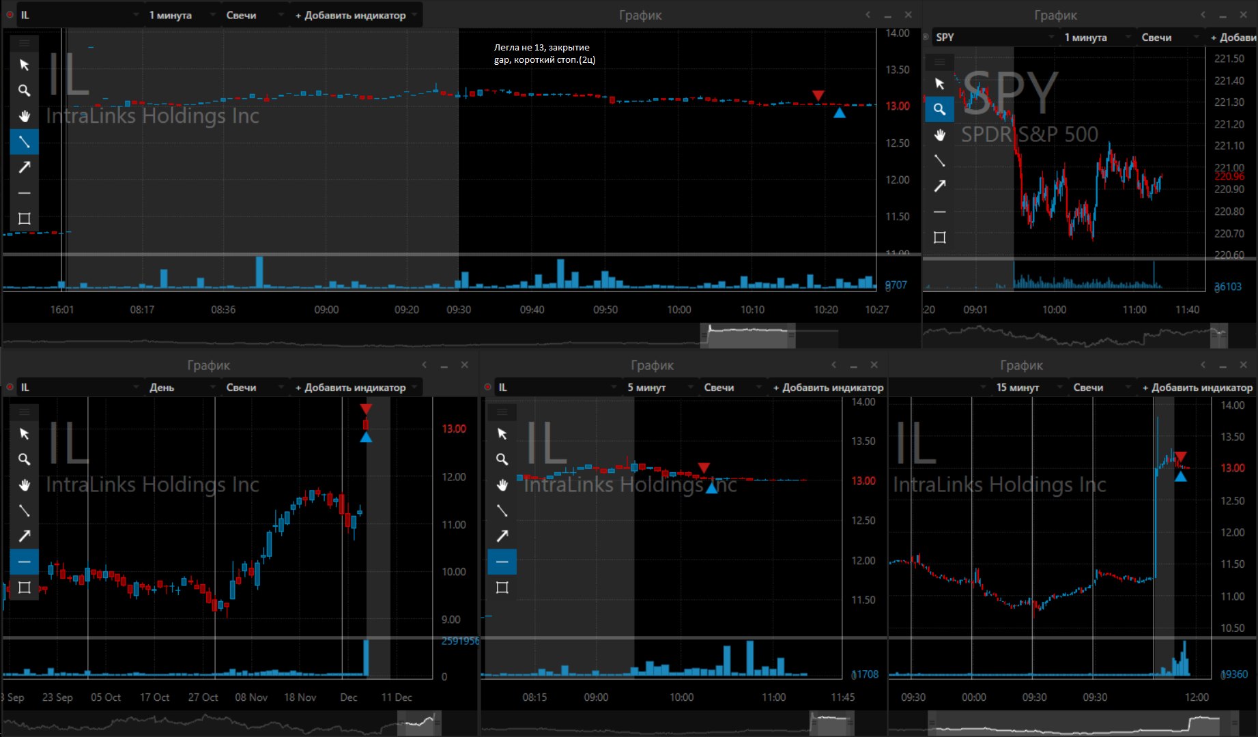This screenshot has height=737, width=1258.
Task: Click SPY panel 'График' title
Action: click(1055, 15)
